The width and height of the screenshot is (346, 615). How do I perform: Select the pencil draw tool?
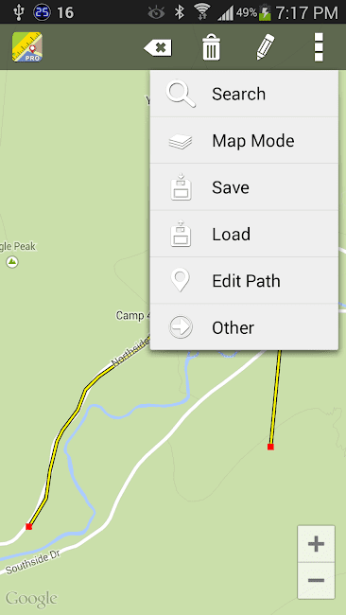coord(266,47)
